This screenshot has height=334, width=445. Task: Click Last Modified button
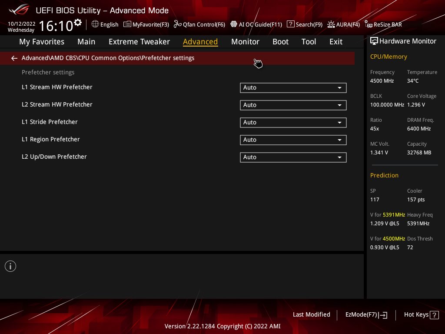(x=311, y=314)
